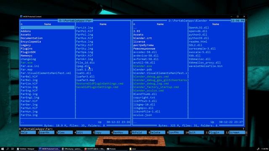269x151 pixels.
Task: Select the FarBel.hlf file
Action: coord(29,76)
